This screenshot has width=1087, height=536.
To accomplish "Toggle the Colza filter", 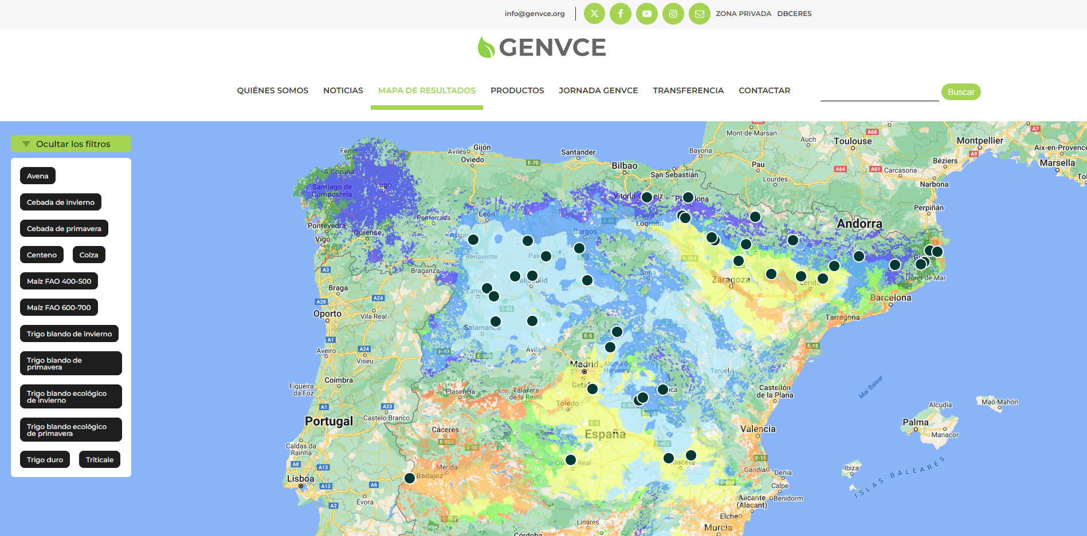I will [x=89, y=255].
